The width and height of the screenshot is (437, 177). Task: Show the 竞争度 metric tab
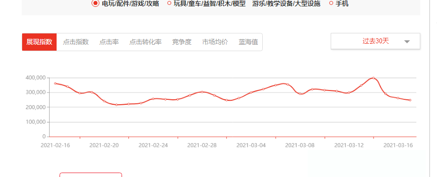click(182, 42)
